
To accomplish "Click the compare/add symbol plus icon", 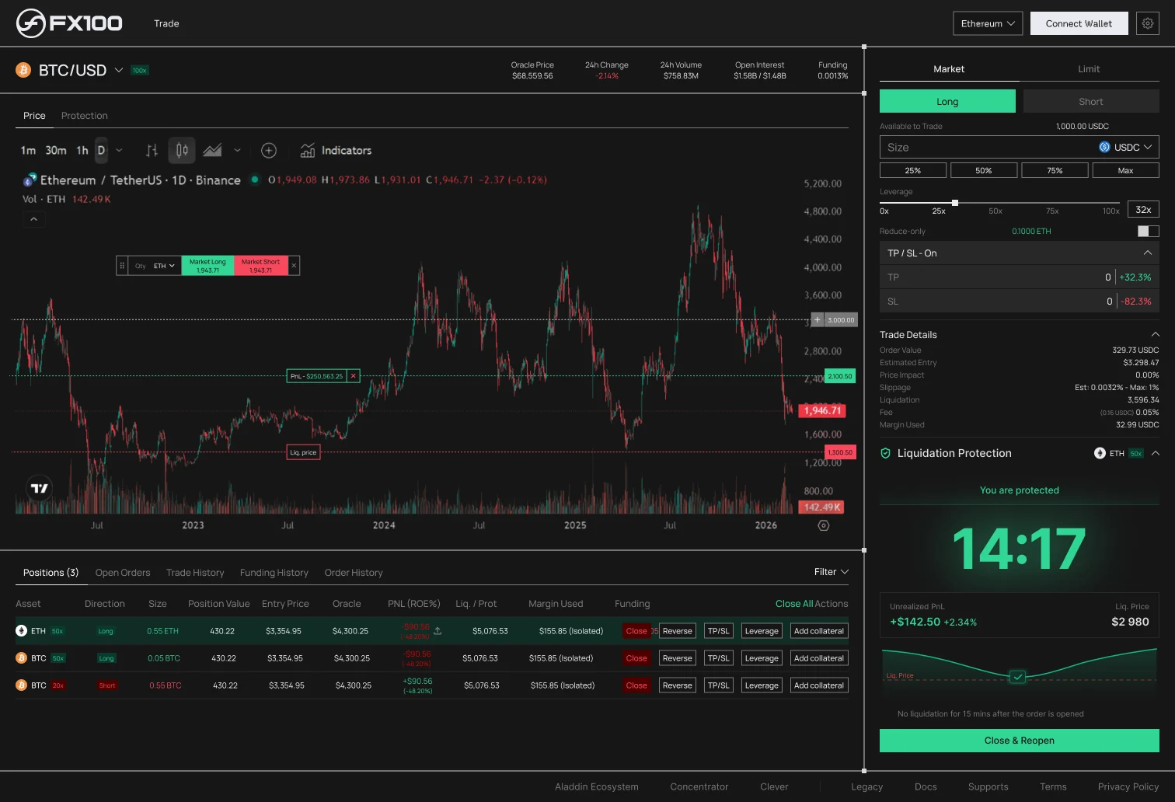I will [269, 150].
